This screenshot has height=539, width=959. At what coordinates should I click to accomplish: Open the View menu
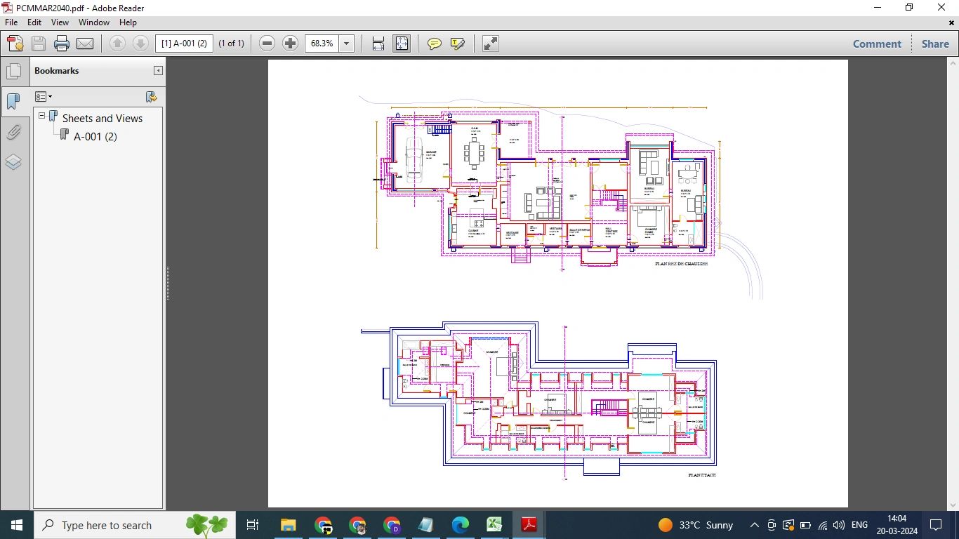[x=60, y=22]
